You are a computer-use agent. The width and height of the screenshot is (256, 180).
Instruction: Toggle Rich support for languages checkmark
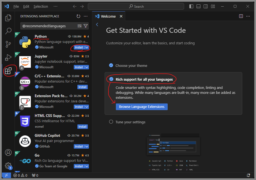[111, 79]
